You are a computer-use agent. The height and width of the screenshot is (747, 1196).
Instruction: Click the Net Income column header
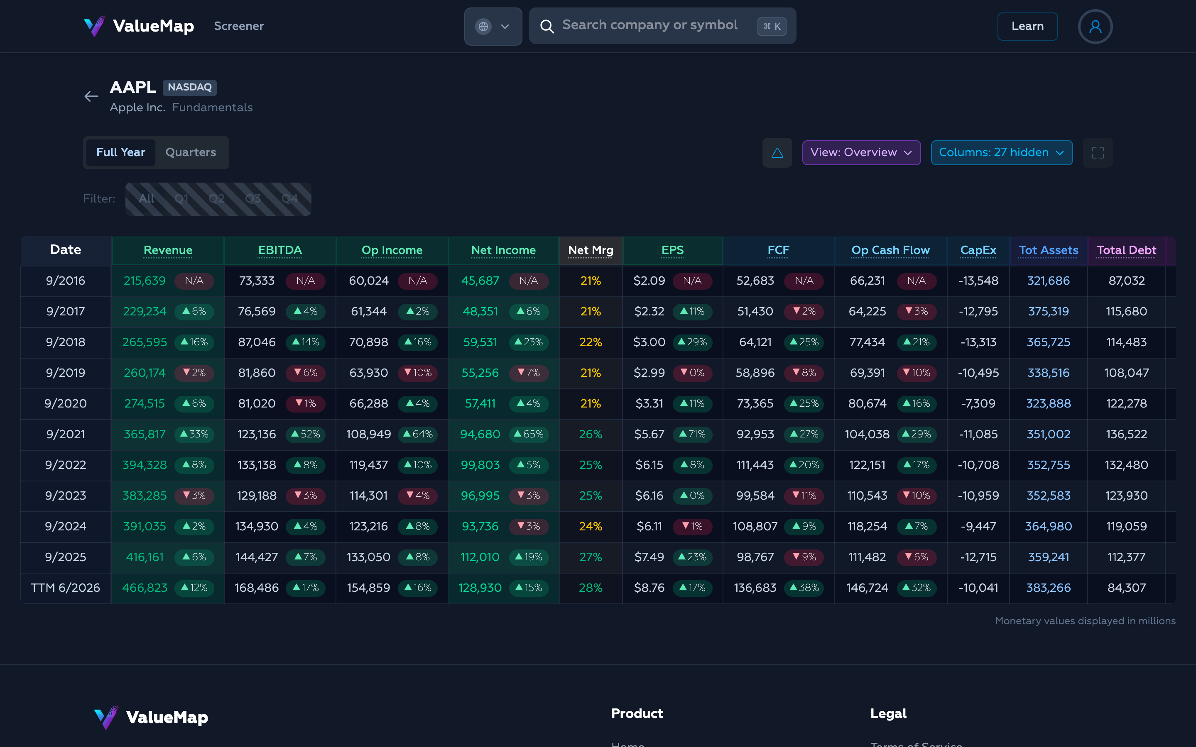[x=504, y=251]
